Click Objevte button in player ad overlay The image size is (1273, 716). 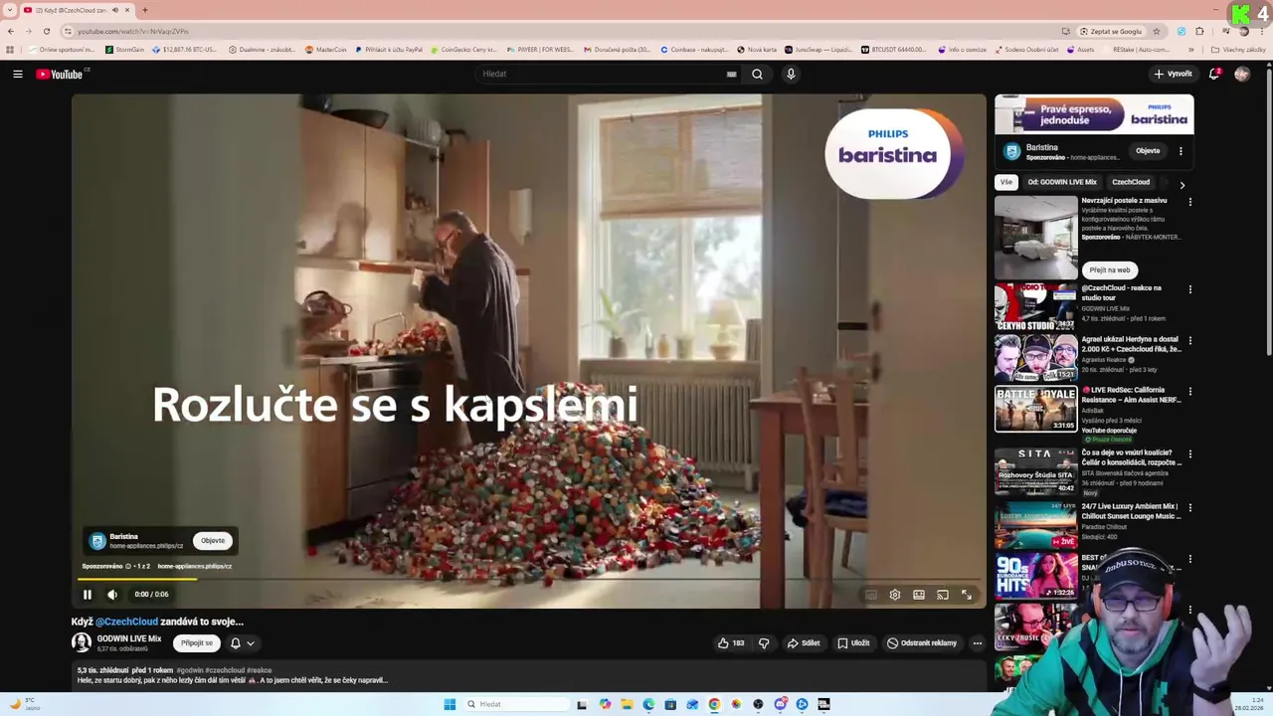[213, 541]
